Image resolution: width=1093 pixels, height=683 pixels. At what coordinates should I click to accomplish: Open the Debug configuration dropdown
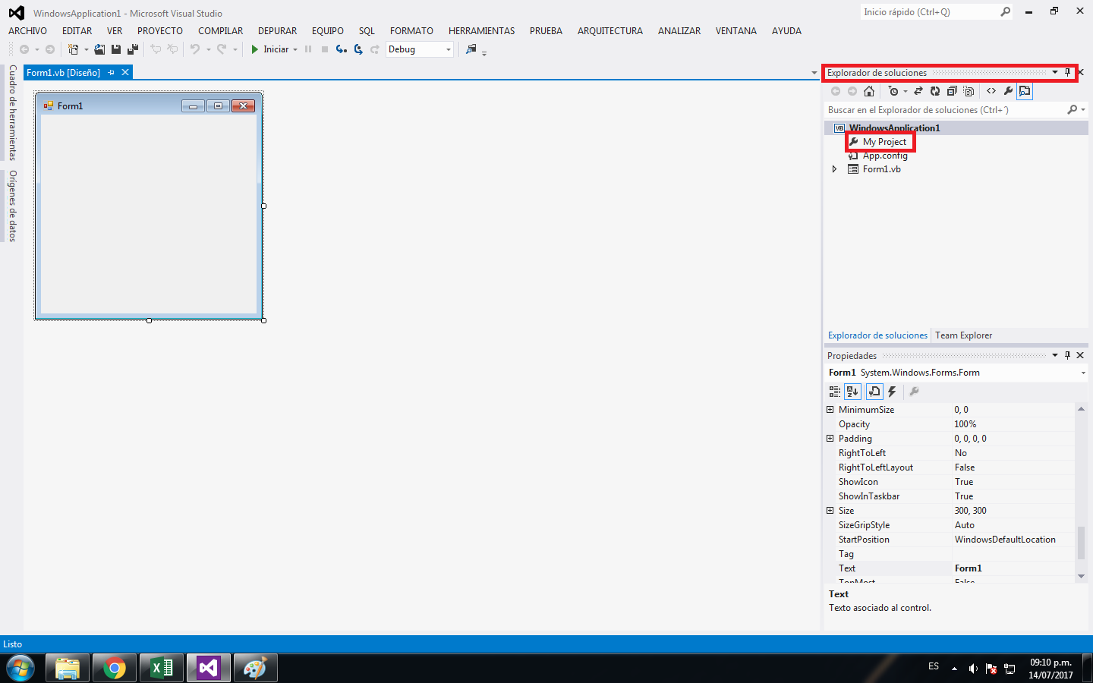[x=448, y=49]
